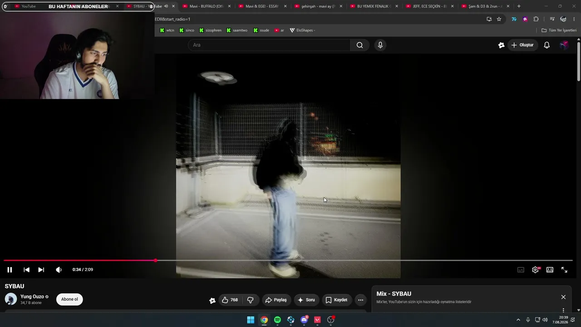Like the SYBAU video
Screen dimensions: 581x327
click(x=230, y=300)
